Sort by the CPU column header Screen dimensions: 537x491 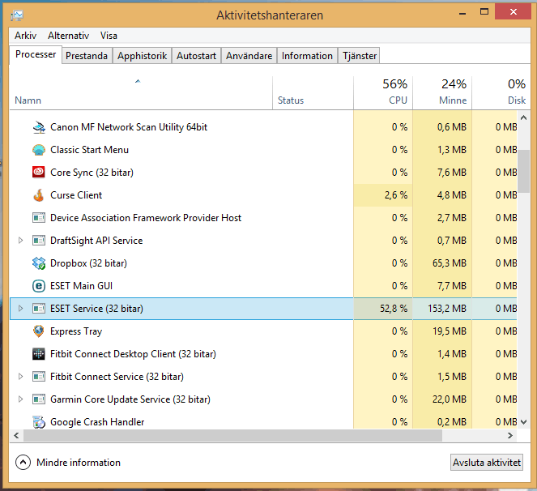click(x=383, y=93)
